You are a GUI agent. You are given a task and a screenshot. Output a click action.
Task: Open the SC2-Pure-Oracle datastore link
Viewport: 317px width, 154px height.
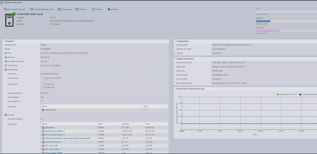(52, 142)
